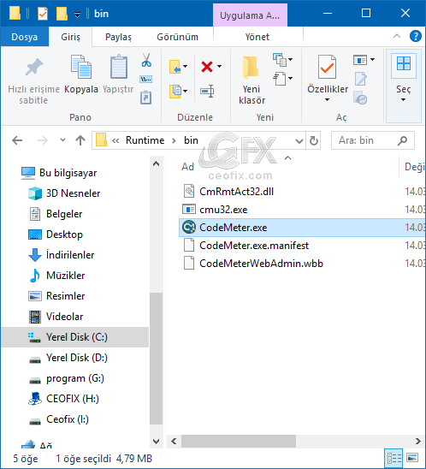Image resolution: width=426 pixels, height=469 pixels.
Task: Switch to details view icon in status bar
Action: tap(393, 458)
